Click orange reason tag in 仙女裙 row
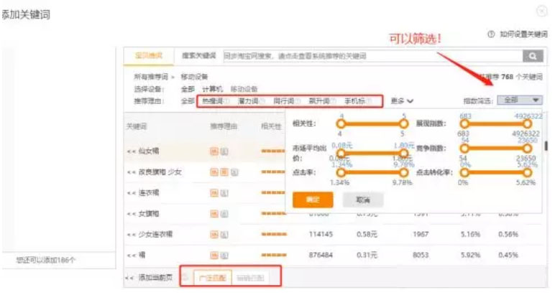The width and height of the screenshot is (555, 295). pos(214,151)
